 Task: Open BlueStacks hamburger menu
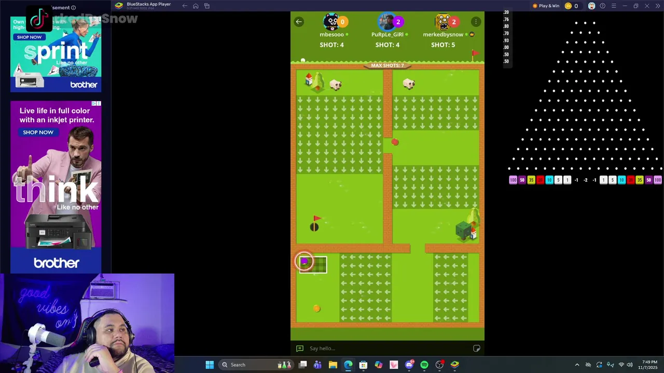coord(614,6)
